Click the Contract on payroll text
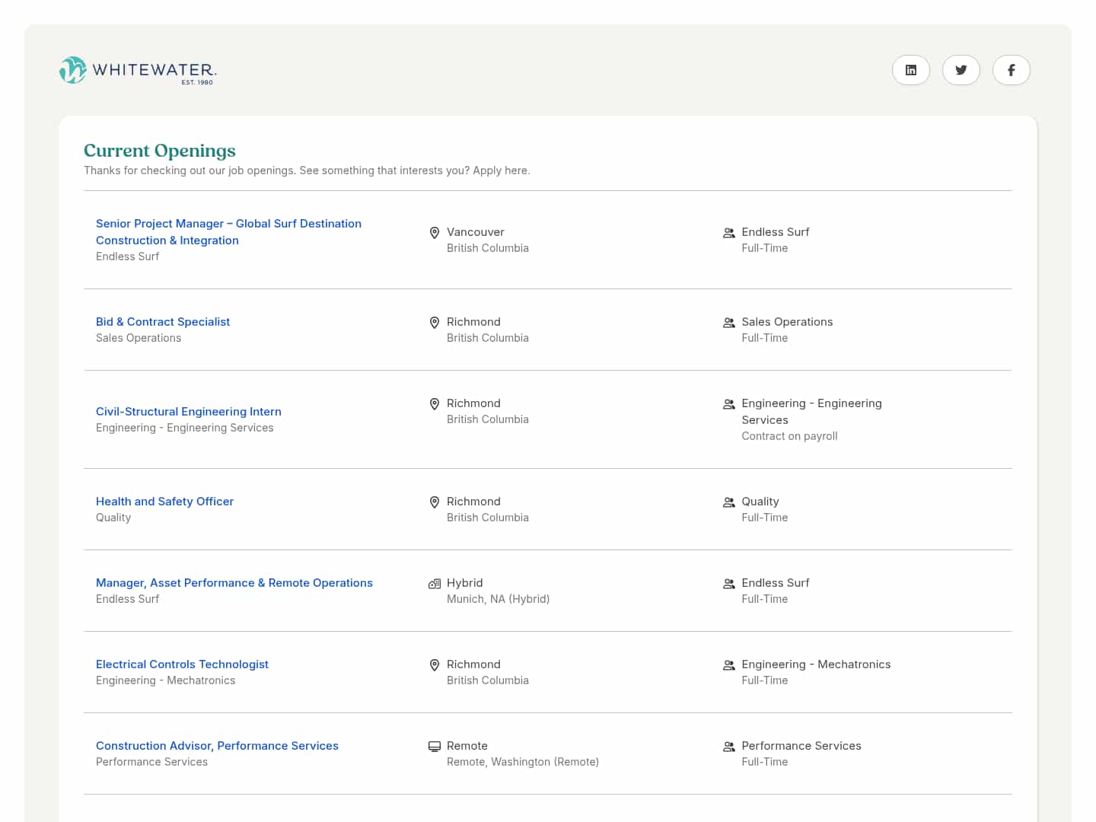The image size is (1096, 822). (x=789, y=436)
